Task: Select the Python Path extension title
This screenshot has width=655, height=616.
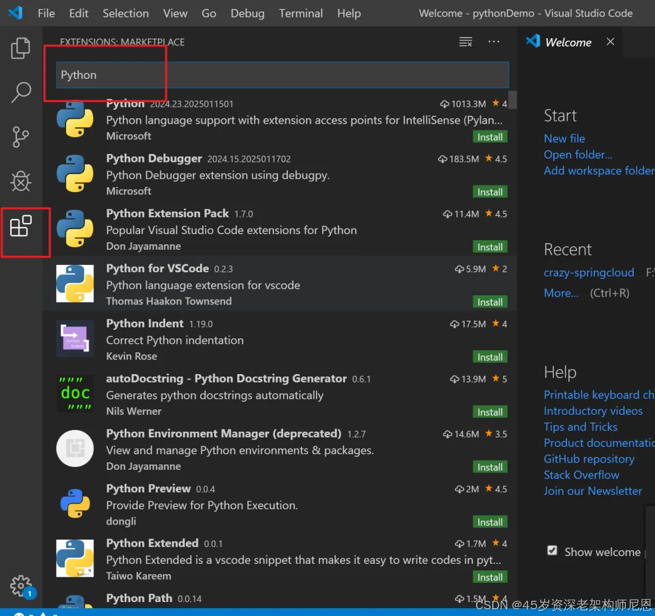Action: (139, 598)
